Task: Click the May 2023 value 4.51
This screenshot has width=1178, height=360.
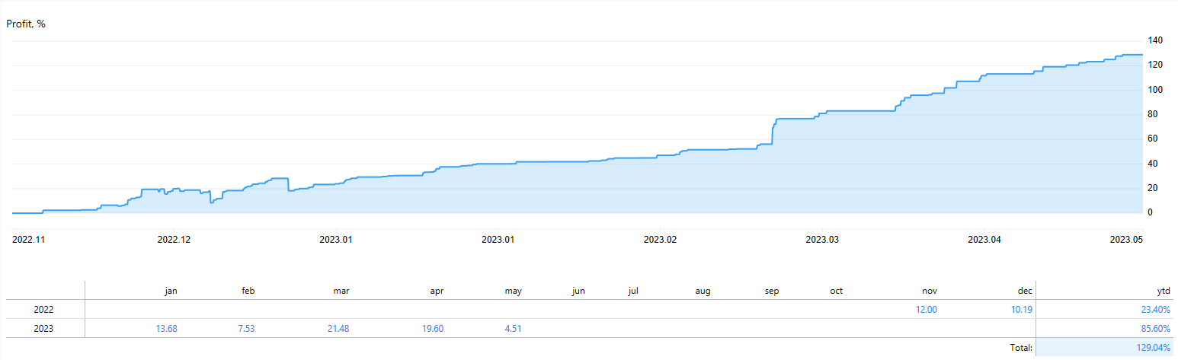Action: (513, 329)
